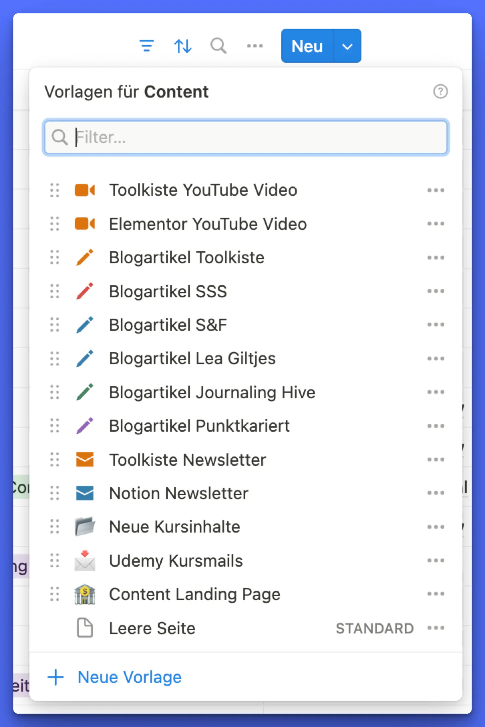Viewport: 485px width, 727px height.
Task: Click the three dots next to Udemy Kursmails
Action: click(x=436, y=561)
